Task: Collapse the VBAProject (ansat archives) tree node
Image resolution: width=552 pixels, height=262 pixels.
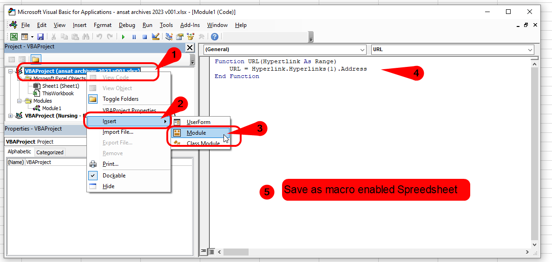Action: coord(11,71)
